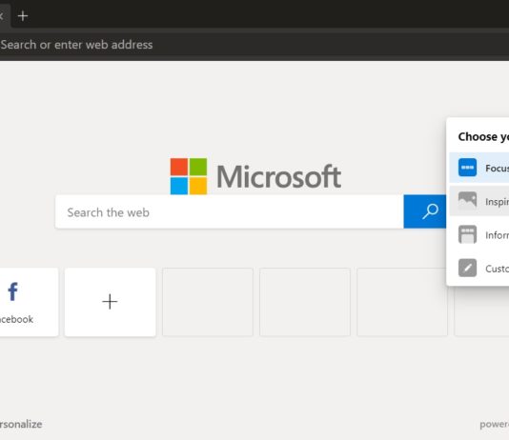
Task: Click the Custom layout pencil icon
Action: [x=467, y=268]
